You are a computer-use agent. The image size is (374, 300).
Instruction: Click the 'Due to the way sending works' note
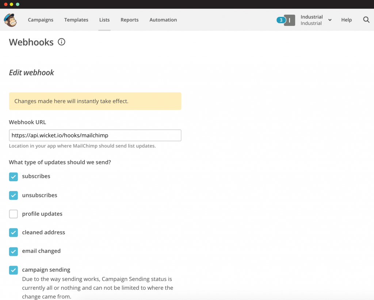coord(98,288)
